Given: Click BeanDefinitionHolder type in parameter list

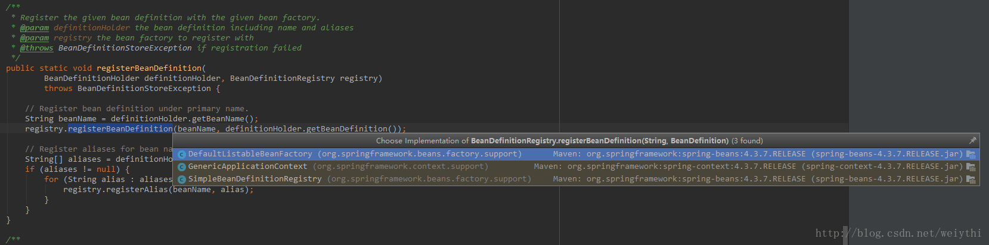Looking at the screenshot, I should [92, 78].
